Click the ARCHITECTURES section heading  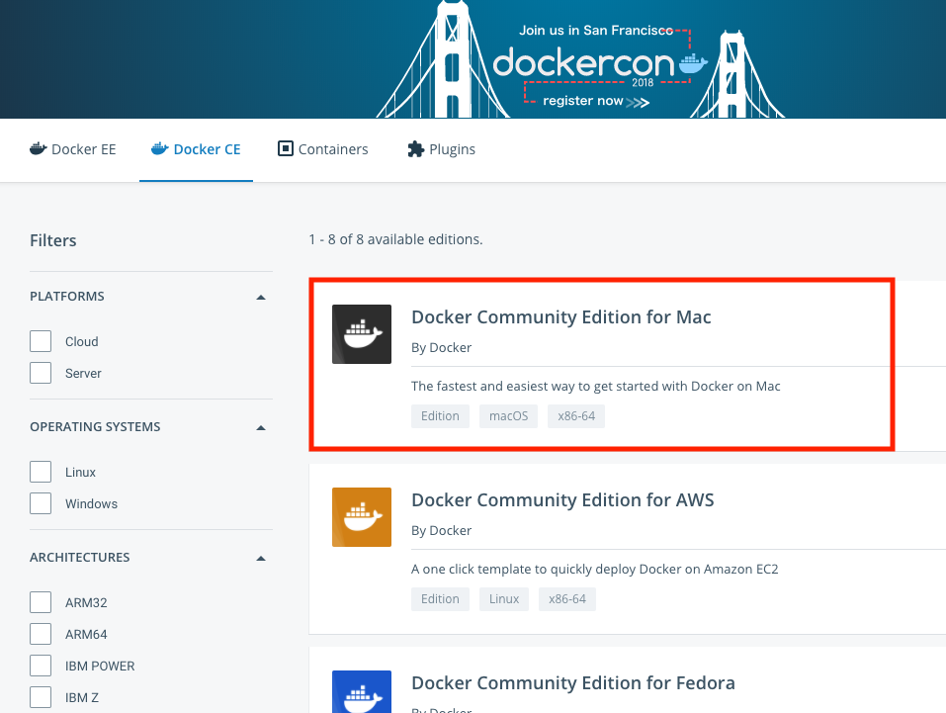pyautogui.click(x=80, y=557)
